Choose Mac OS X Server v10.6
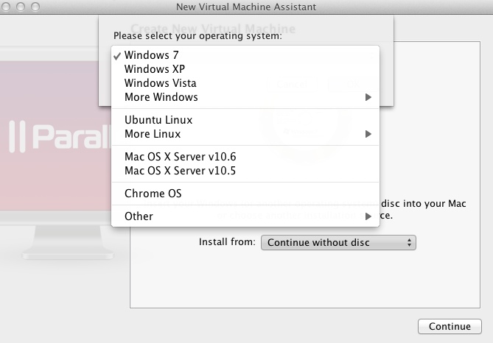493x343 pixels. [x=245, y=157]
